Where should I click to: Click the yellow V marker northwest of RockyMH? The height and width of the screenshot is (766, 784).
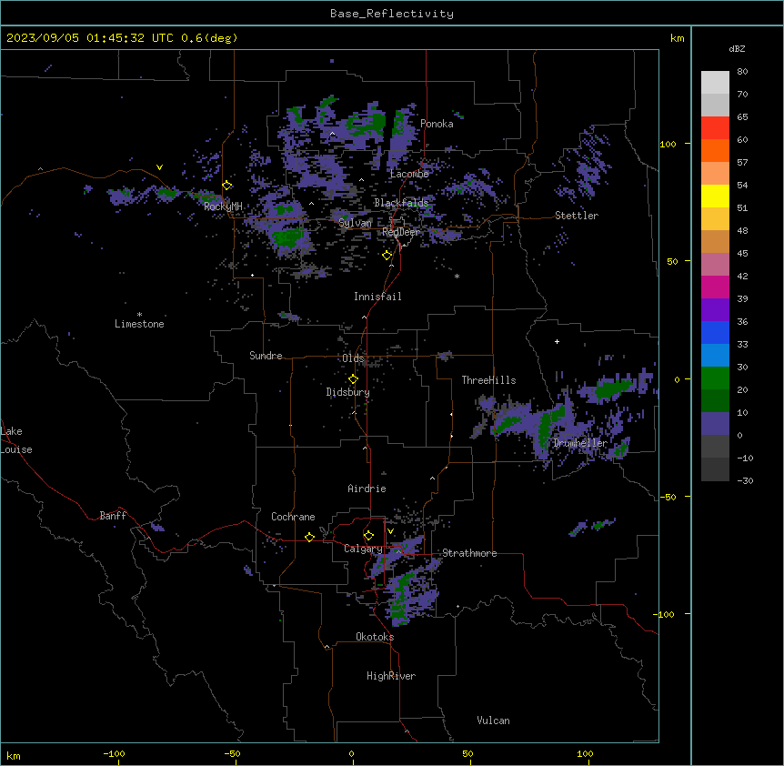[x=159, y=167]
